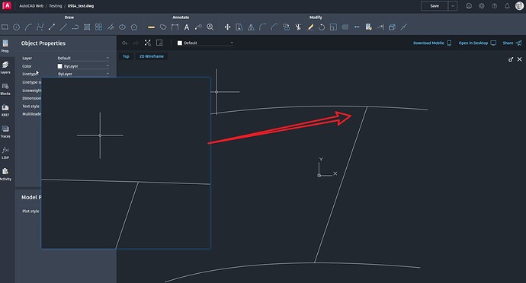Select the Ellipse draw tool
This screenshot has width=526, height=283.
tap(122, 27)
